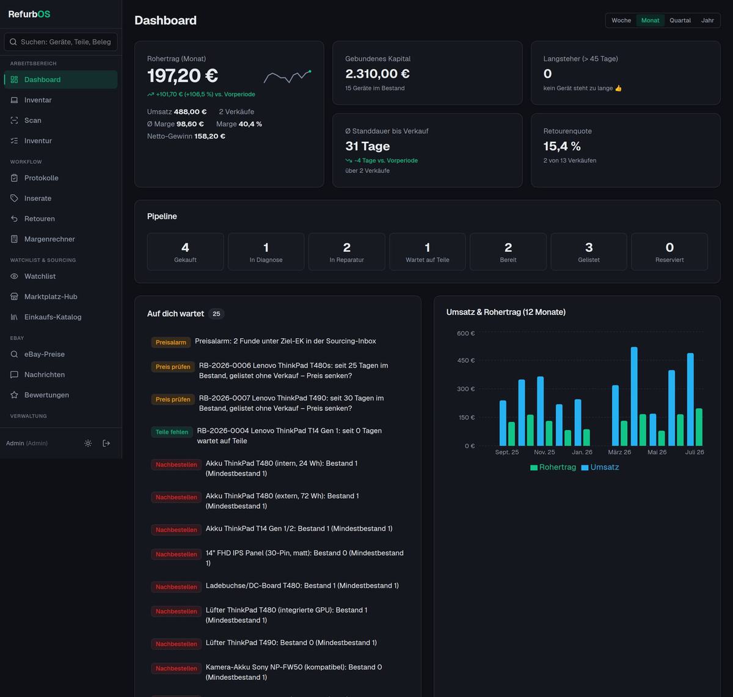Click the Inventur checklist icon
Screen dimensions: 733x697
[15, 141]
